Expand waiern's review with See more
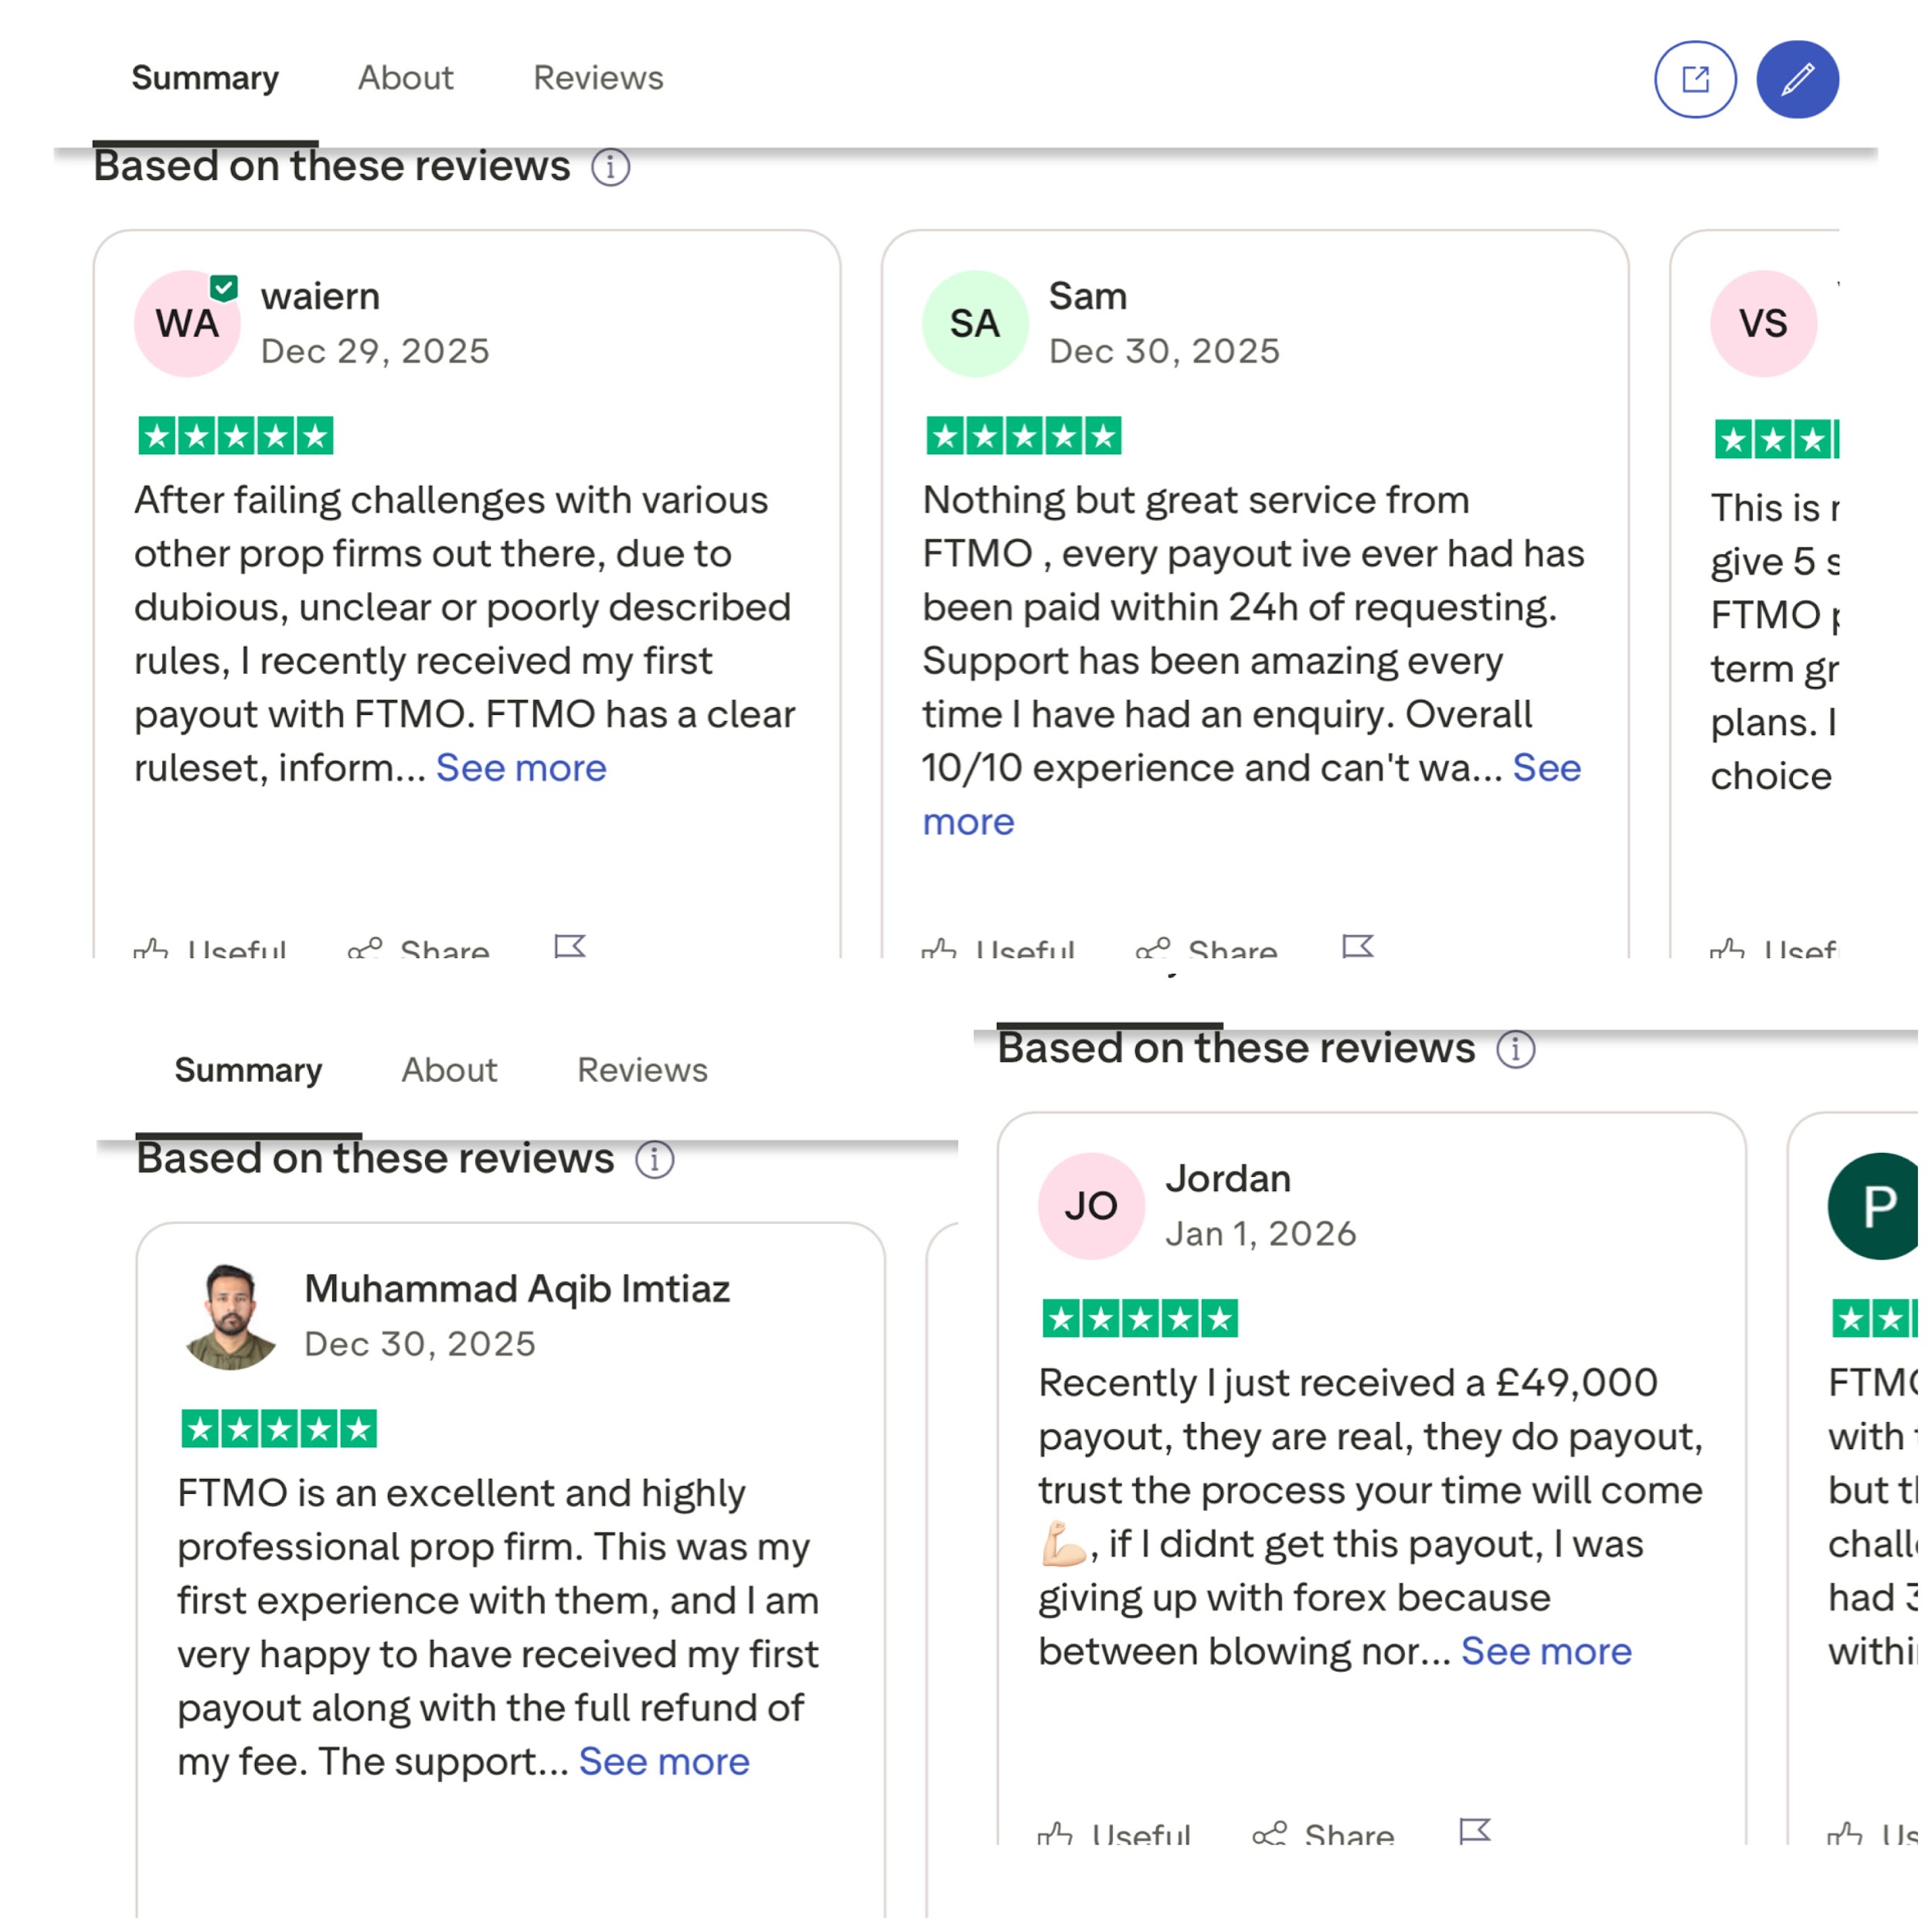The height and width of the screenshot is (1932, 1932). [521, 768]
